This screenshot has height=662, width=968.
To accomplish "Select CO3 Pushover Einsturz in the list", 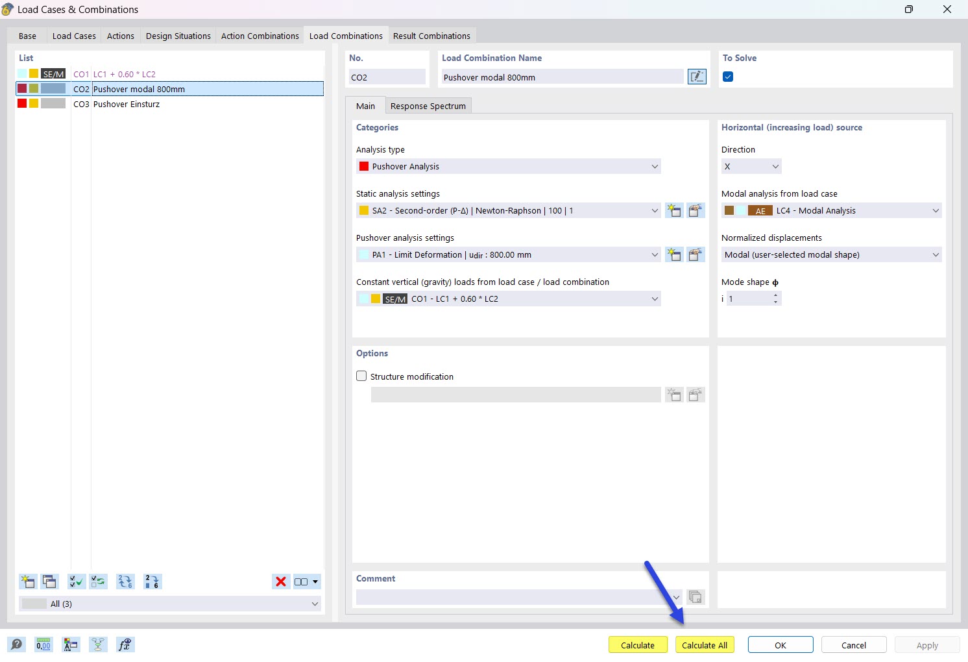I will pos(127,104).
